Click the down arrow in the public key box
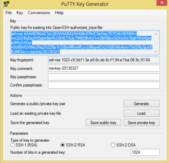Viewport: 169px width, 163px height. tap(156, 52)
